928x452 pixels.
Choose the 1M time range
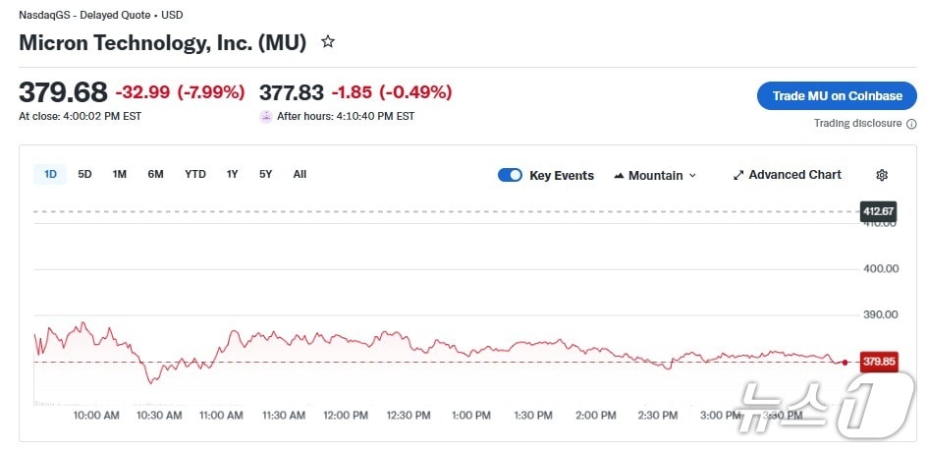click(x=119, y=174)
